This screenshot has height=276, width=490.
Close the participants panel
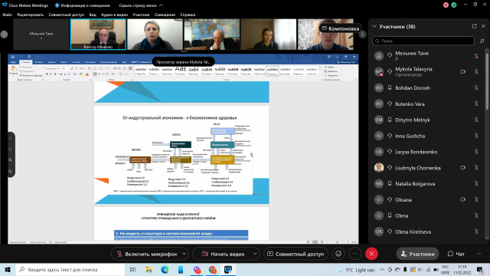483,26
